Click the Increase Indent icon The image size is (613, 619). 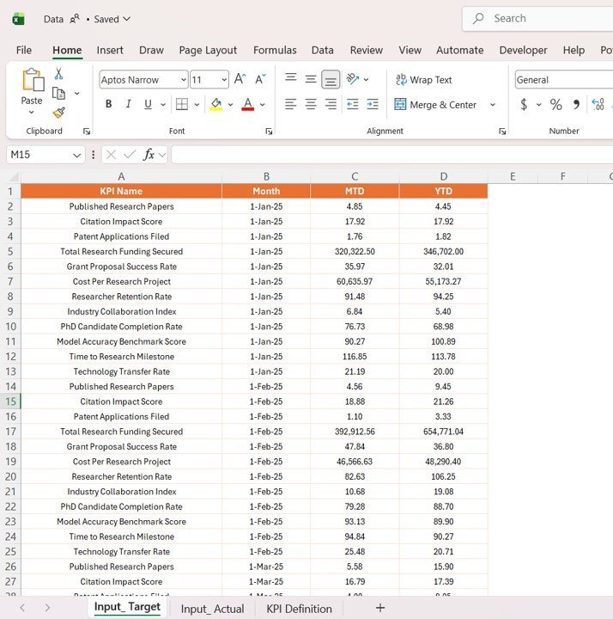tap(372, 104)
